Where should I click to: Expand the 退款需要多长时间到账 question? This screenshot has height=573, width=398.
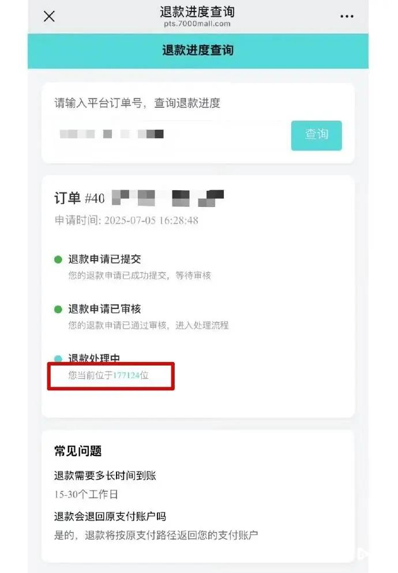pyautogui.click(x=105, y=476)
